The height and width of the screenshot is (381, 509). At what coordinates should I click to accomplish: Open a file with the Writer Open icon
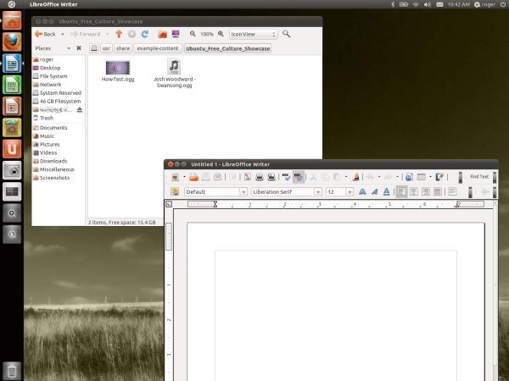coord(193,177)
